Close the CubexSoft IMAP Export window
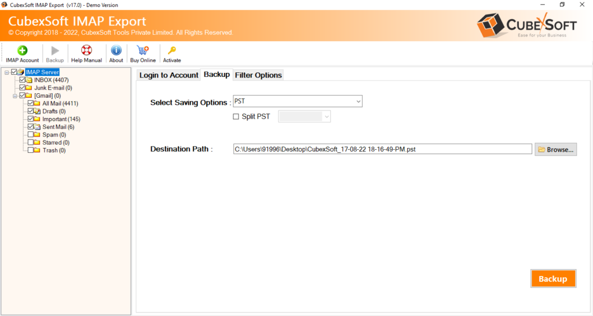The width and height of the screenshot is (593, 316). 582,5
